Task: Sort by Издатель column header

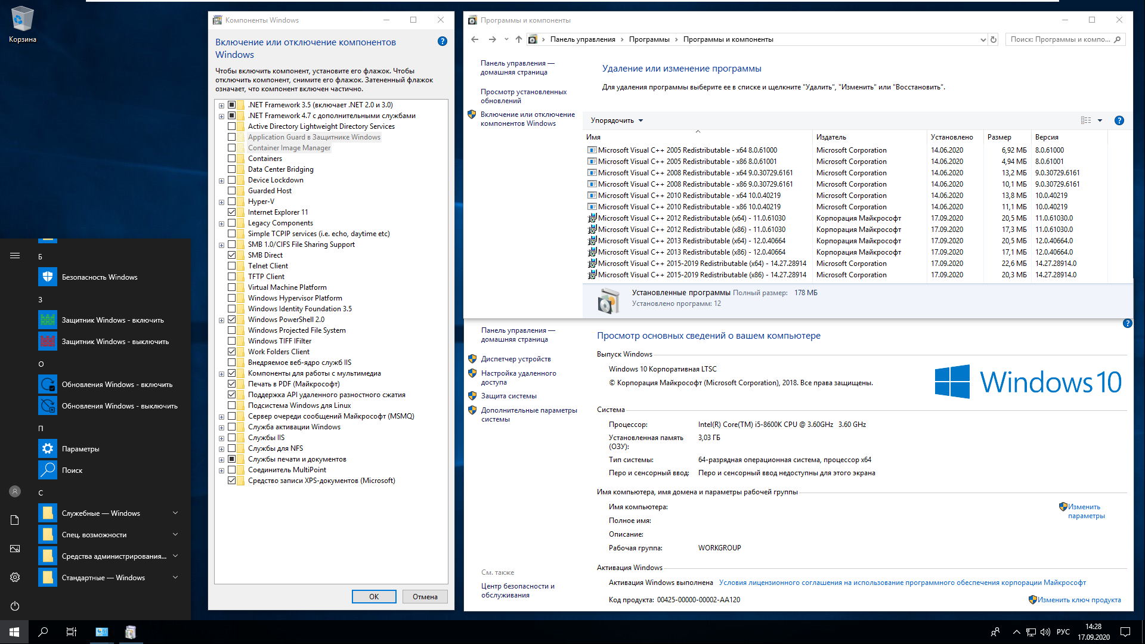Action: (x=869, y=137)
